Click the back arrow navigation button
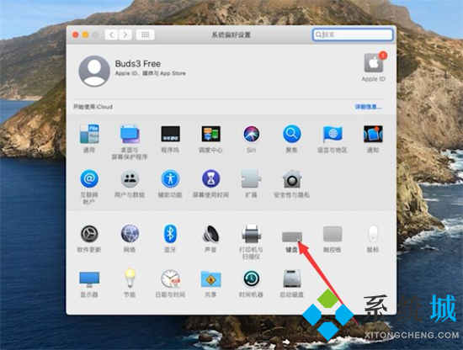 [x=112, y=34]
